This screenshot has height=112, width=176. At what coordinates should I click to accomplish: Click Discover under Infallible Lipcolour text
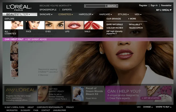tap(43, 75)
